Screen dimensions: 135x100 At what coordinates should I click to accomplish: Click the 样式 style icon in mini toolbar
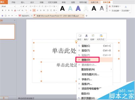point(80,36)
